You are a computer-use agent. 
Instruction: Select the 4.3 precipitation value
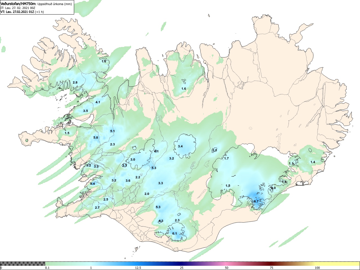pyautogui.click(x=161, y=221)
